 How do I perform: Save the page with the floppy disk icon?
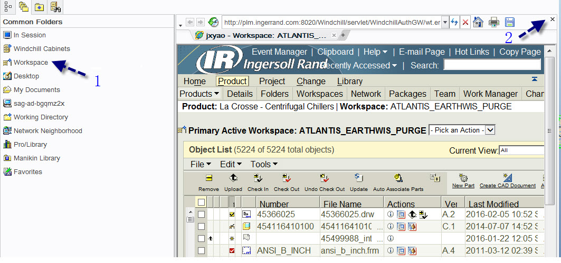click(x=509, y=22)
